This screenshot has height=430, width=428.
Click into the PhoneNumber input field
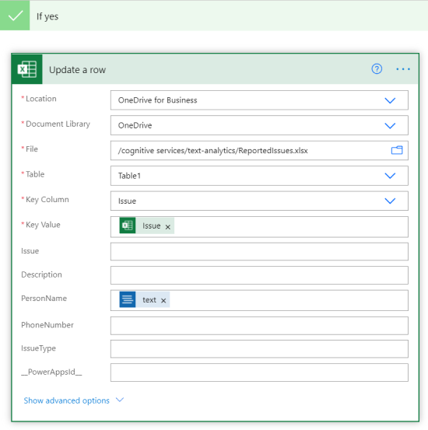[259, 326]
